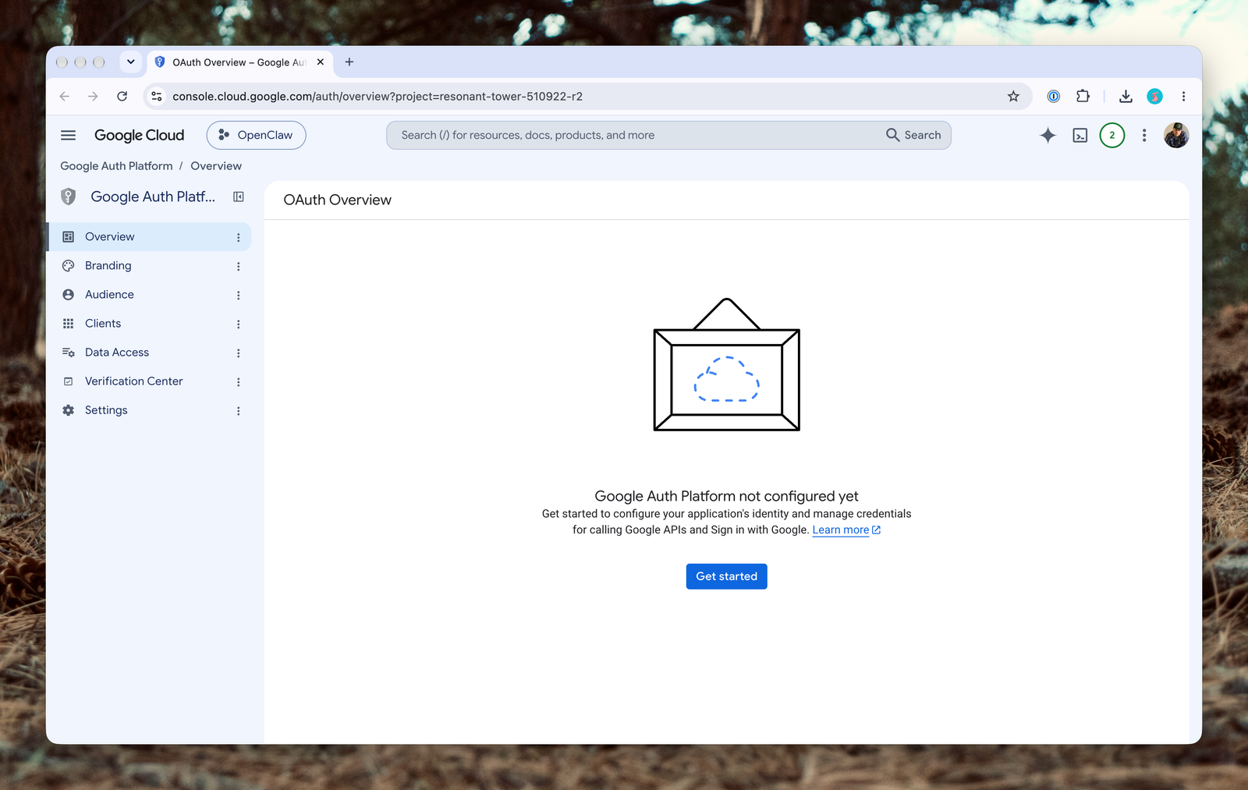Open the console utilities three-dot menu
The height and width of the screenshot is (790, 1248).
coord(1144,135)
